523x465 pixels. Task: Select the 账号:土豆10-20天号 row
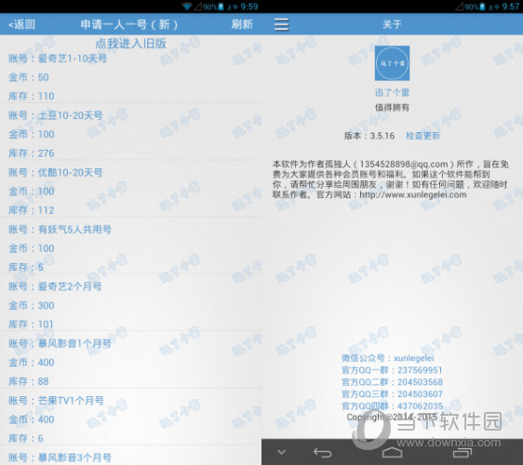tap(55, 115)
